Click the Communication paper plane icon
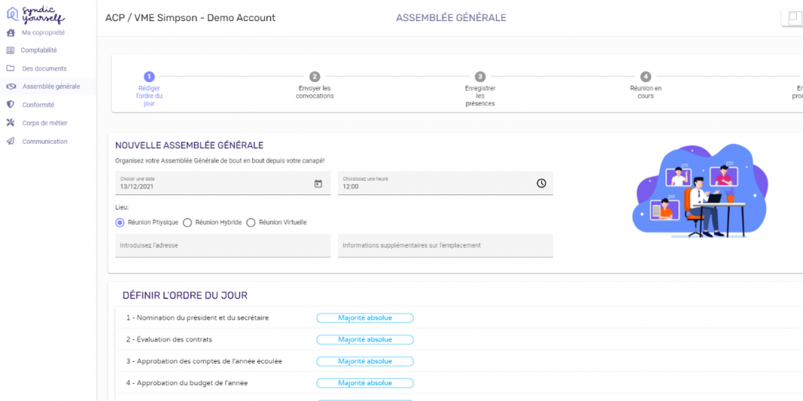 tap(11, 142)
